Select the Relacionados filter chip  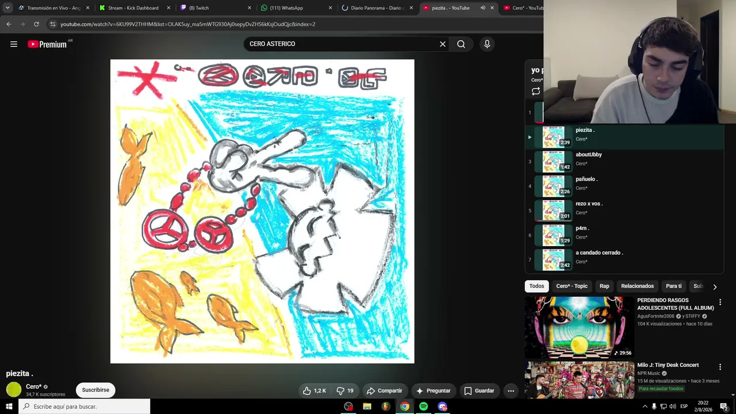point(637,286)
